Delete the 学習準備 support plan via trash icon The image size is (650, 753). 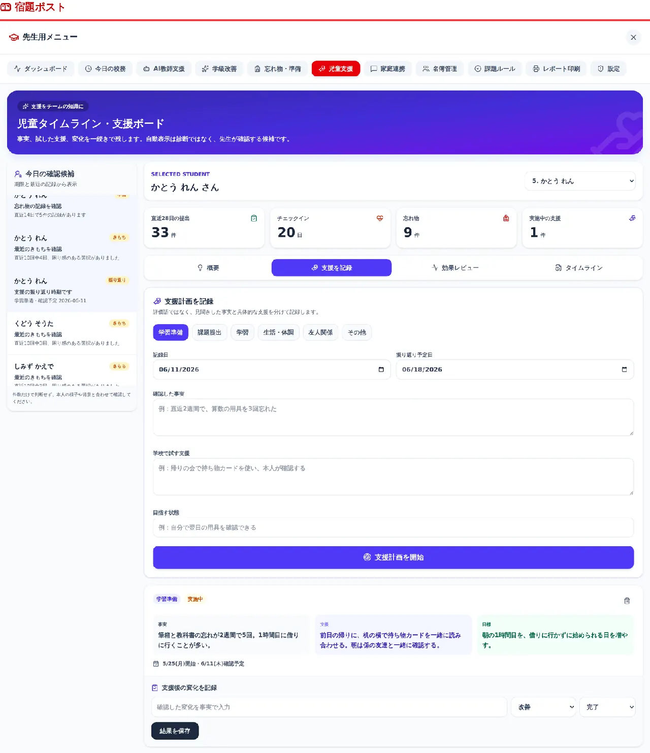click(627, 601)
